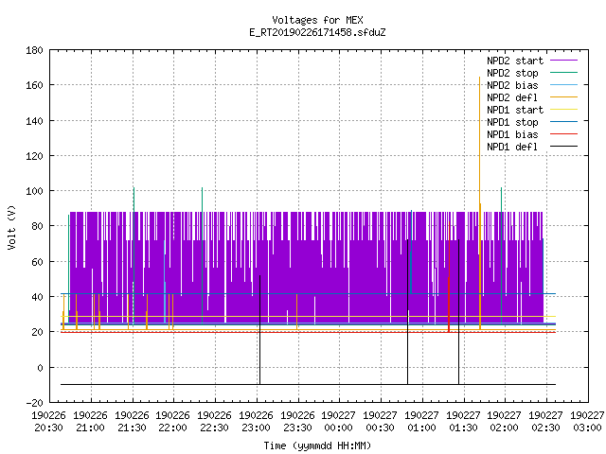Click the 120 y-axis tick label

[34, 156]
